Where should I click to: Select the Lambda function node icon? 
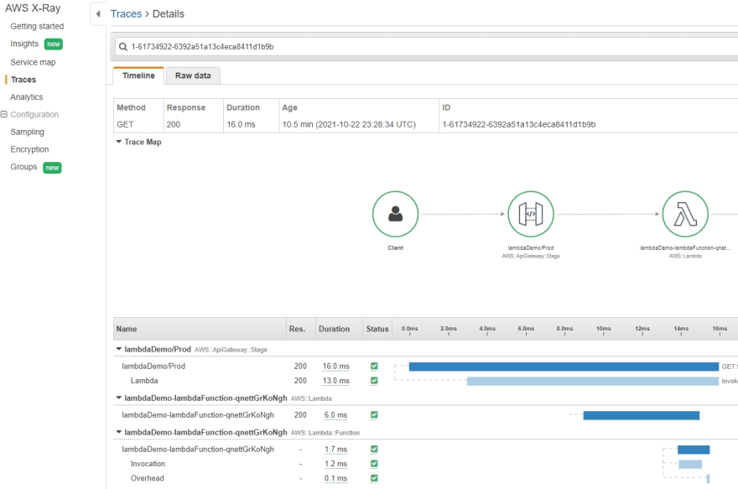coord(685,214)
